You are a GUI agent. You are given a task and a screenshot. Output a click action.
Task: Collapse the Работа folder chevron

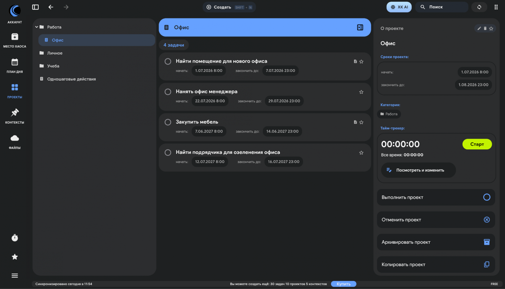click(37, 27)
